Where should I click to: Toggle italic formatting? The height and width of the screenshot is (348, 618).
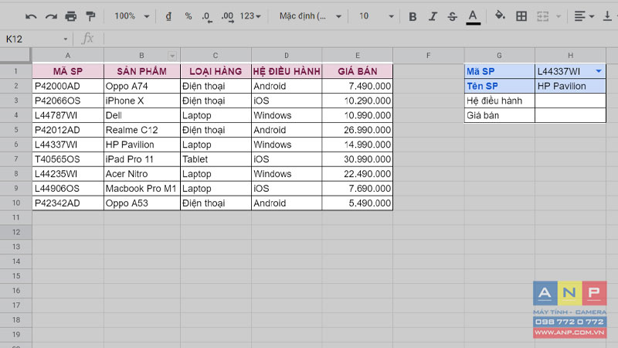pyautogui.click(x=433, y=16)
